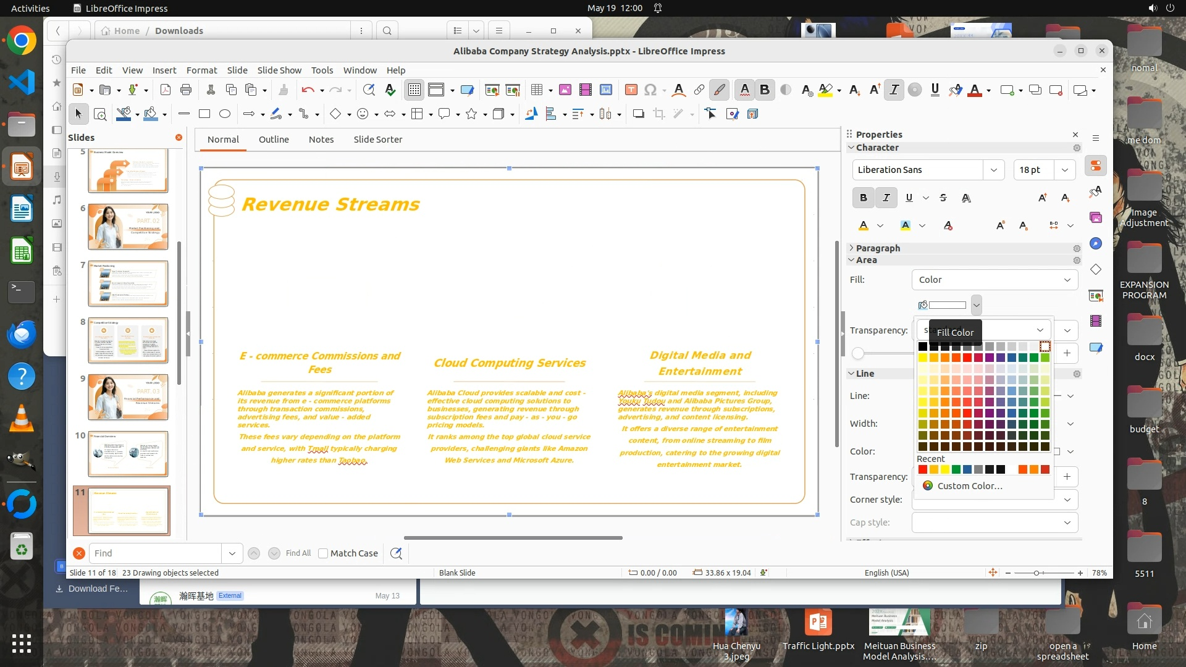Click the Find All button
Screen dimensions: 1186x667
coord(298,553)
